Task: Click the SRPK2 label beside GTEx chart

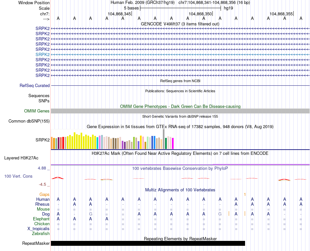Action: (42, 140)
